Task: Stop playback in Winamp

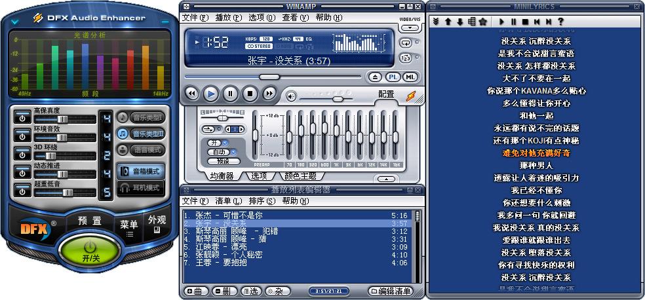Action: (x=250, y=94)
